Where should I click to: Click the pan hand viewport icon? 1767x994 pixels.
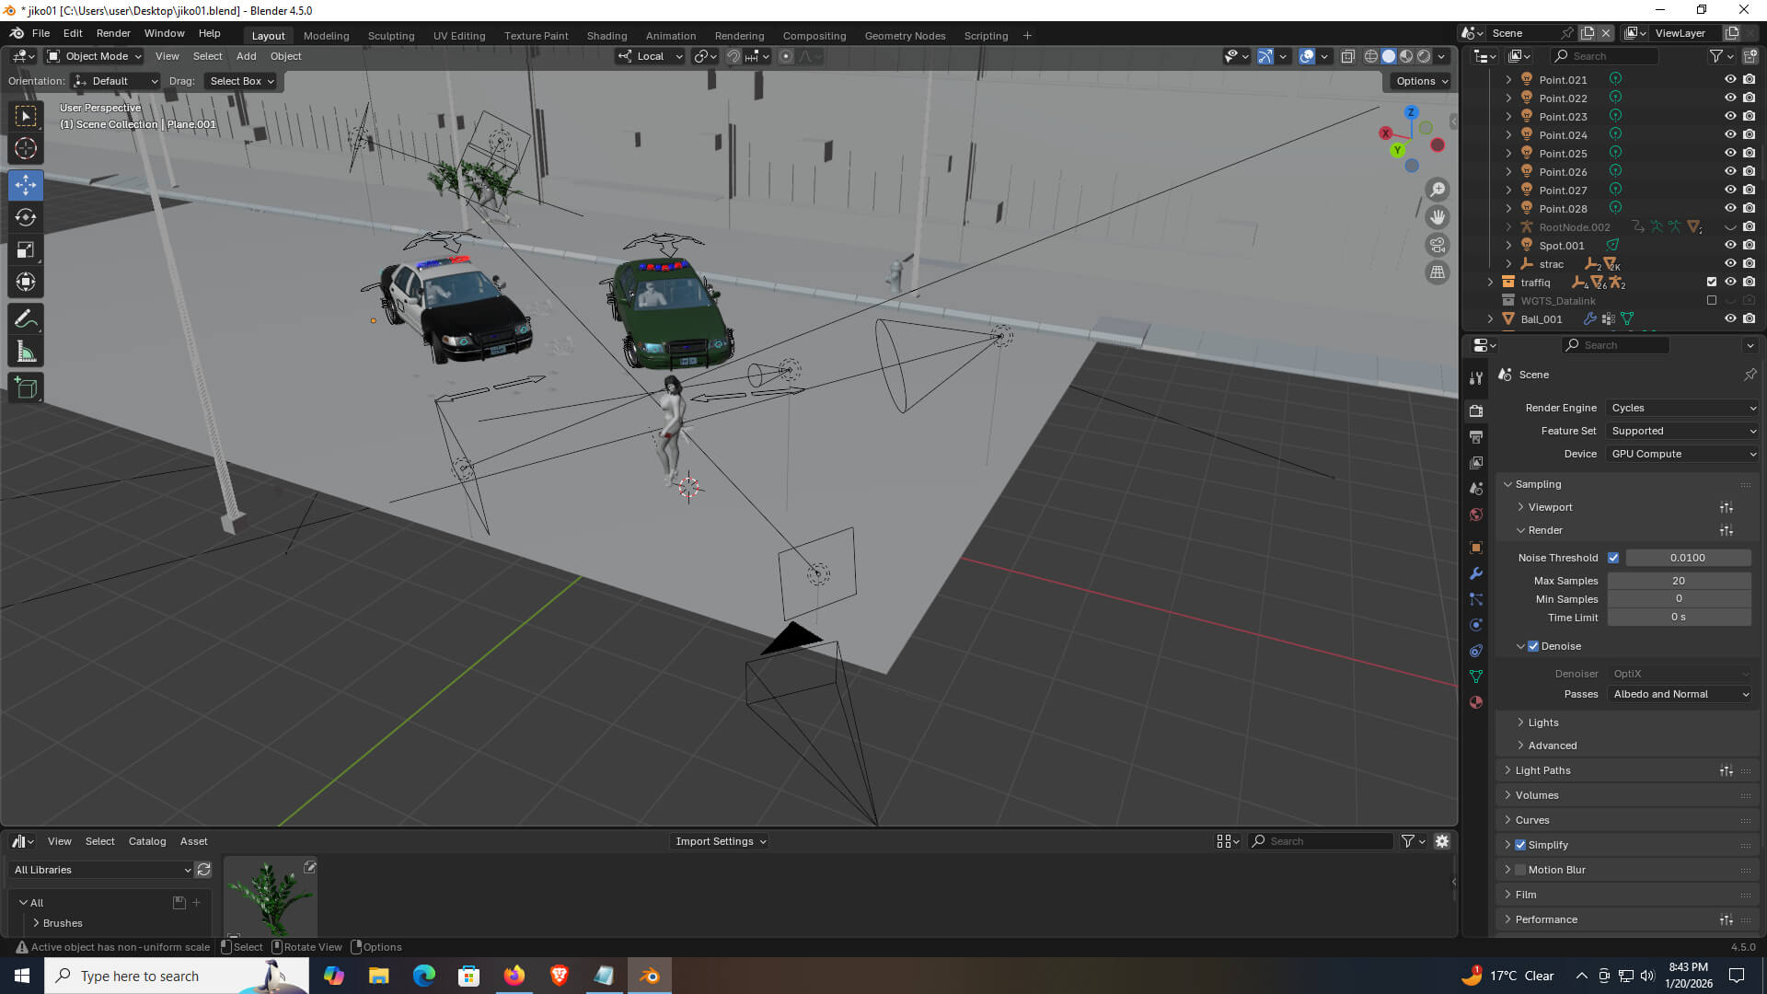(x=1438, y=217)
